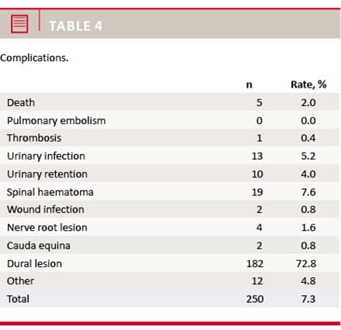Click the red table icon in header
This screenshot has height=330, width=341.
click(19, 24)
